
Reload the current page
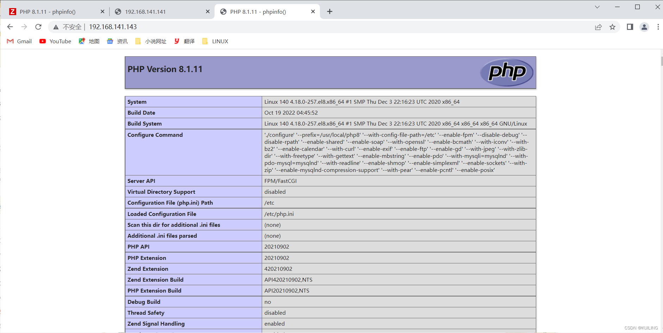38,27
